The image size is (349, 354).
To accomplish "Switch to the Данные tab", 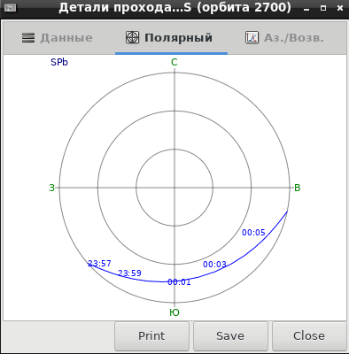I will tap(58, 38).
